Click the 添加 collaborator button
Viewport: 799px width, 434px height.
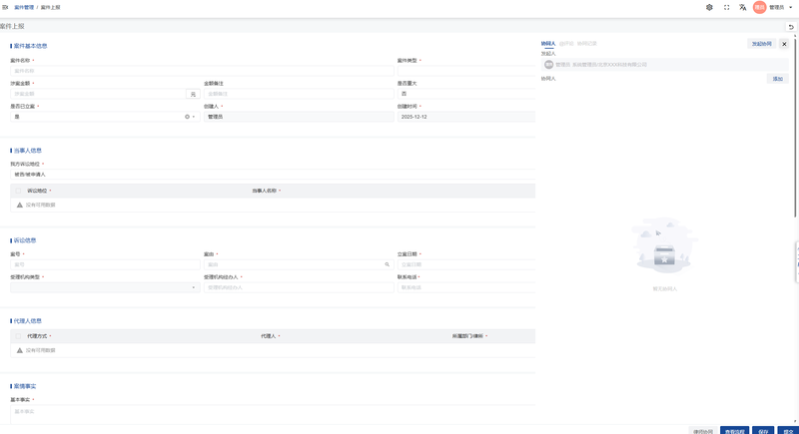[x=778, y=79]
